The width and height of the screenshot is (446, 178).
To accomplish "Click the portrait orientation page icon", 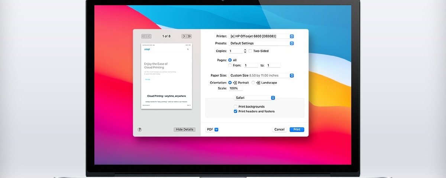I will (x=235, y=83).
